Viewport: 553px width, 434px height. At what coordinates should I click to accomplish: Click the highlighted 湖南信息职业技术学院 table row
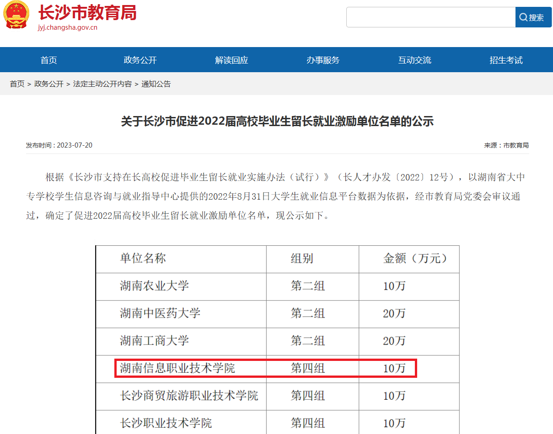coord(265,368)
